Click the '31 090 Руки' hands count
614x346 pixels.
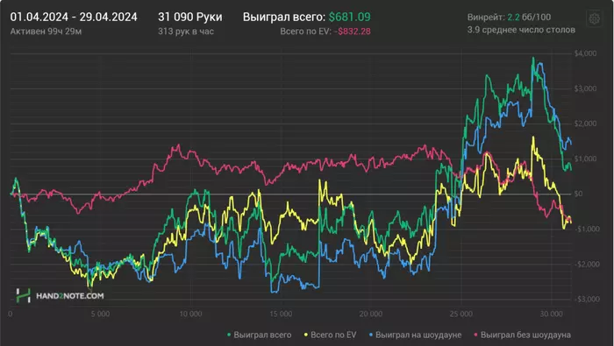click(x=190, y=17)
